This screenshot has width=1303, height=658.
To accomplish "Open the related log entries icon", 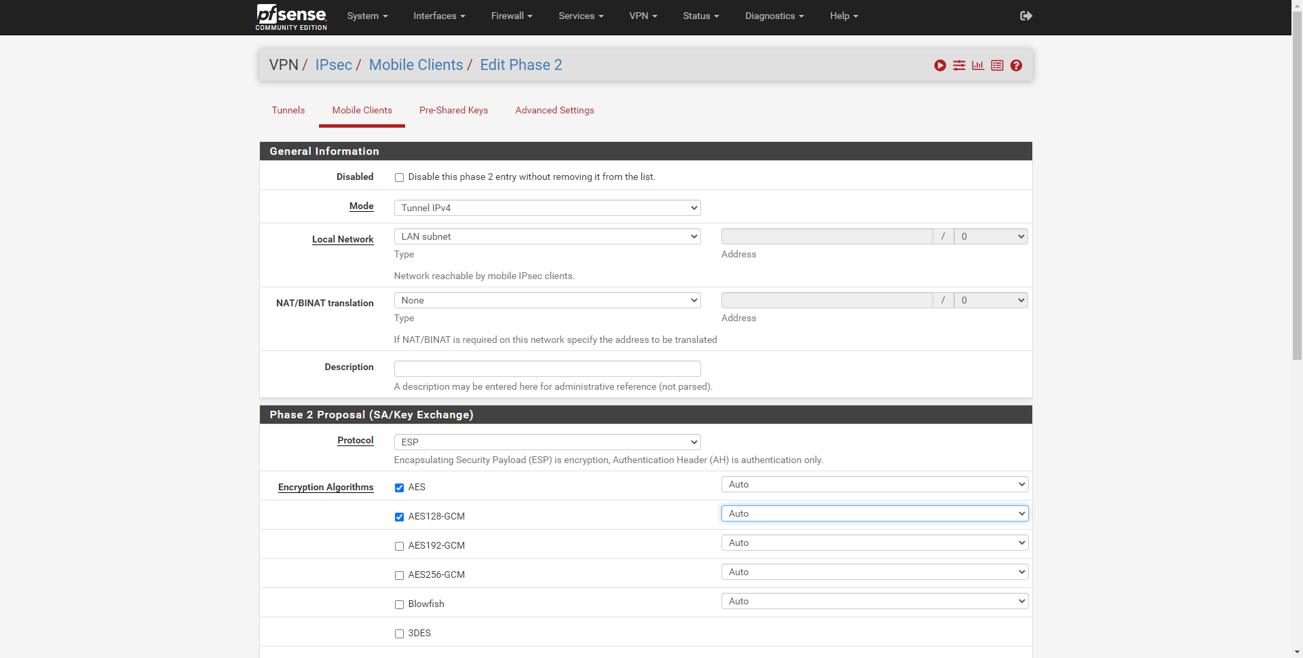I will click(x=997, y=65).
